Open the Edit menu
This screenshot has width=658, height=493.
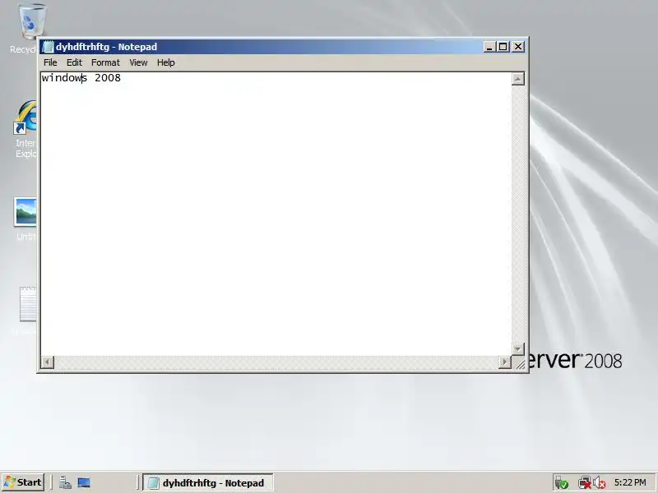(x=74, y=62)
